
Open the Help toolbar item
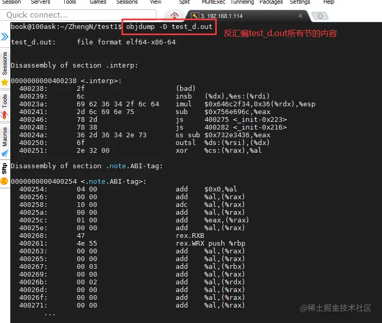tap(328, 2)
